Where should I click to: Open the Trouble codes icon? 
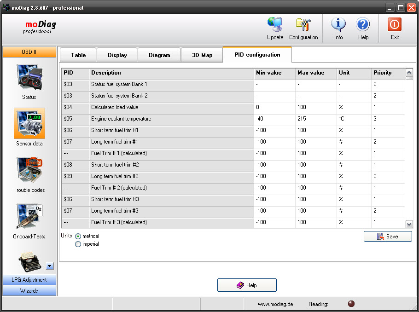click(x=29, y=170)
